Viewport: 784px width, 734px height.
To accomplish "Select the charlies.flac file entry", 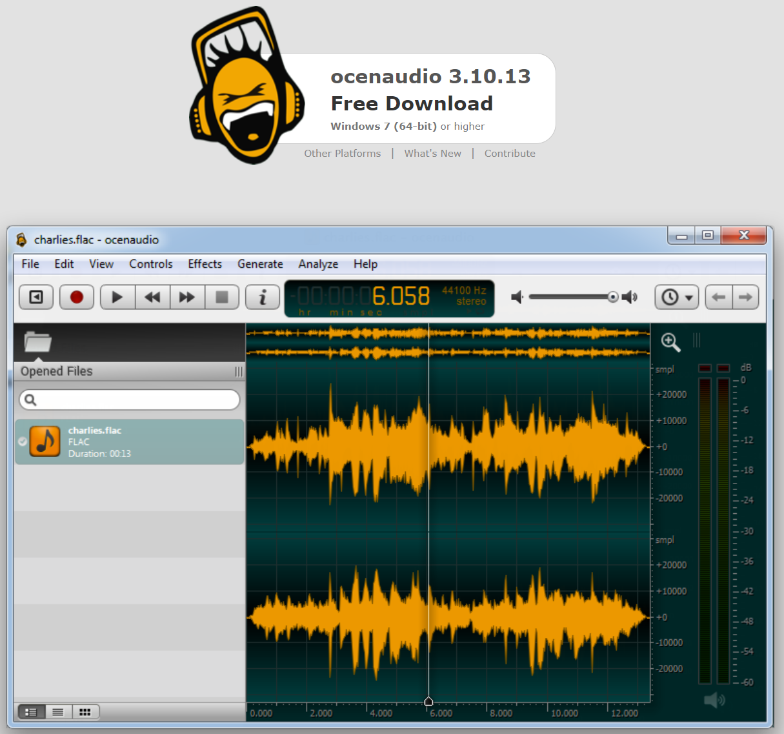I will click(130, 442).
